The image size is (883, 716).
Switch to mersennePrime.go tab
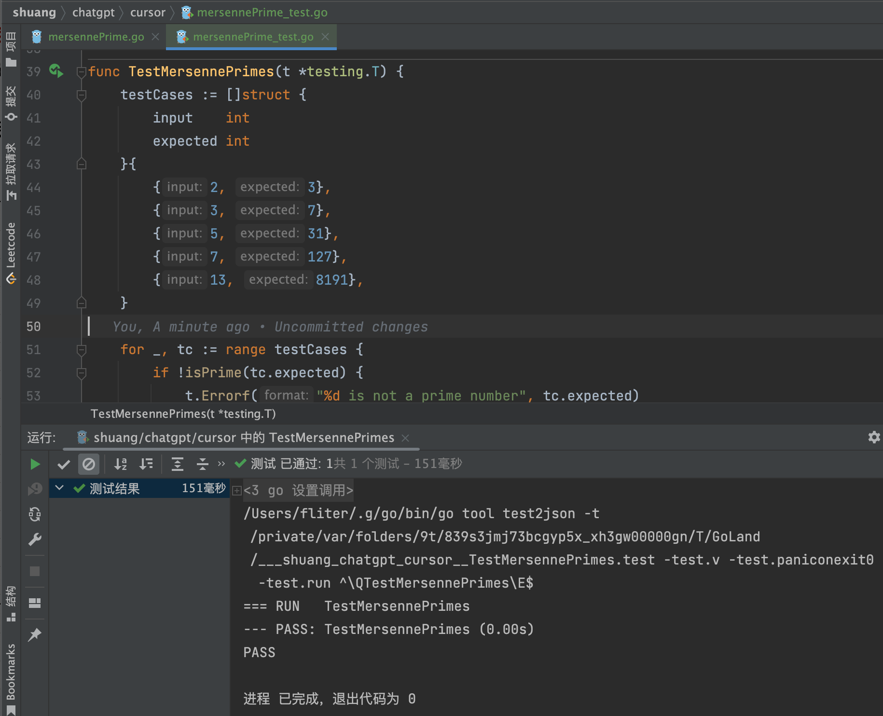point(96,37)
